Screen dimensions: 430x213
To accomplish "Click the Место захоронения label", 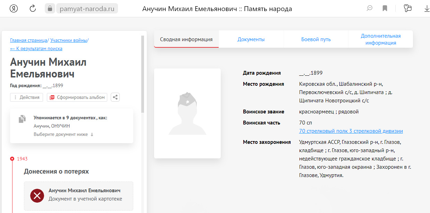I will 267,142.
